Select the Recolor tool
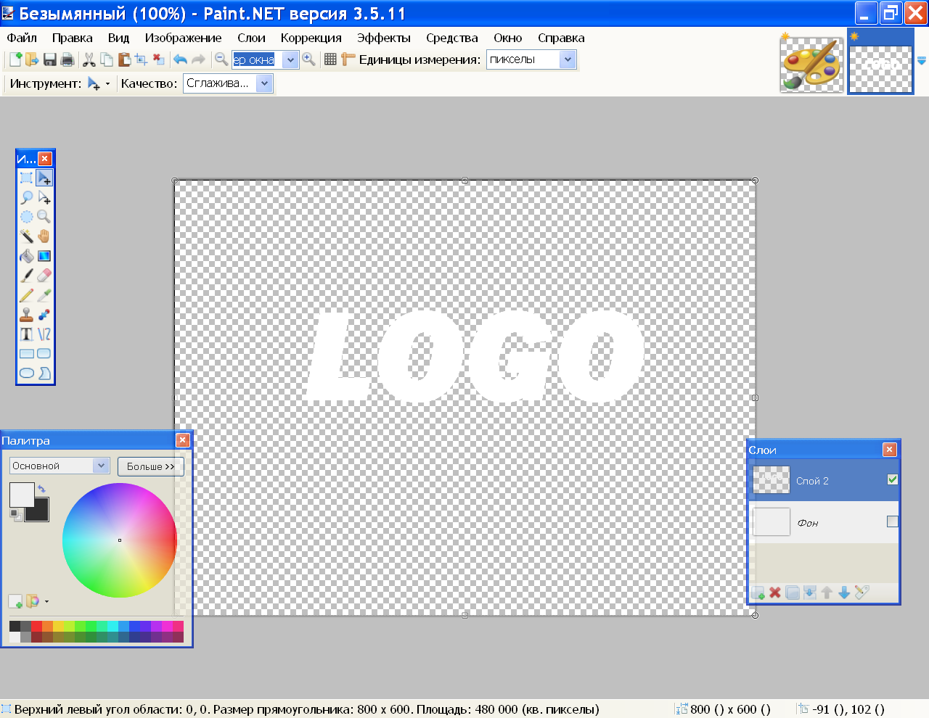This screenshot has width=929, height=718. point(44,315)
